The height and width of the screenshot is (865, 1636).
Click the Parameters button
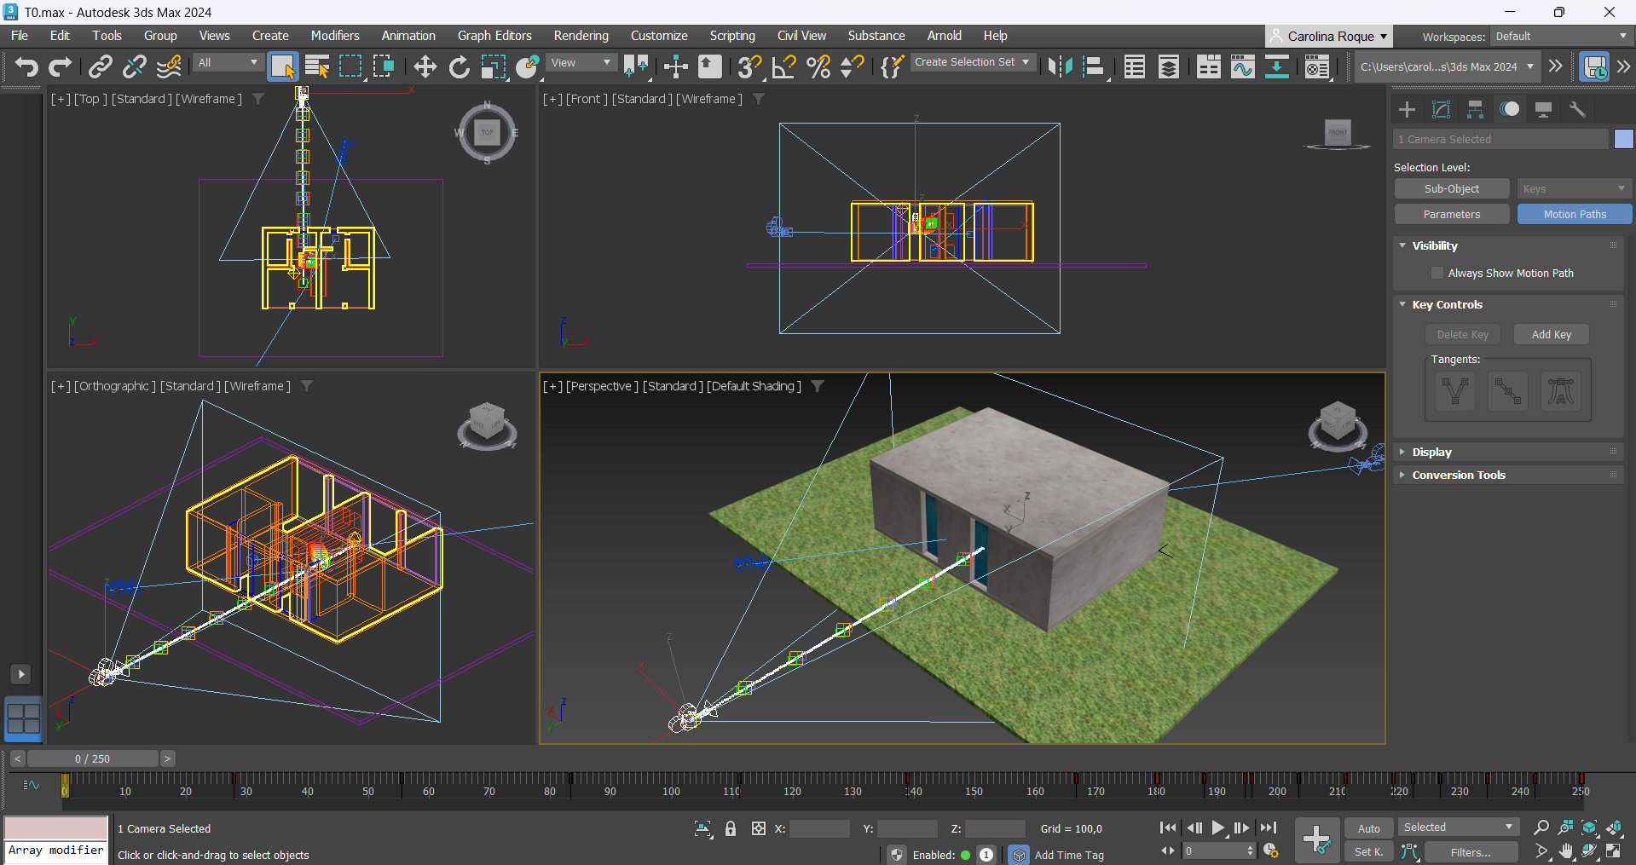coord(1451,214)
